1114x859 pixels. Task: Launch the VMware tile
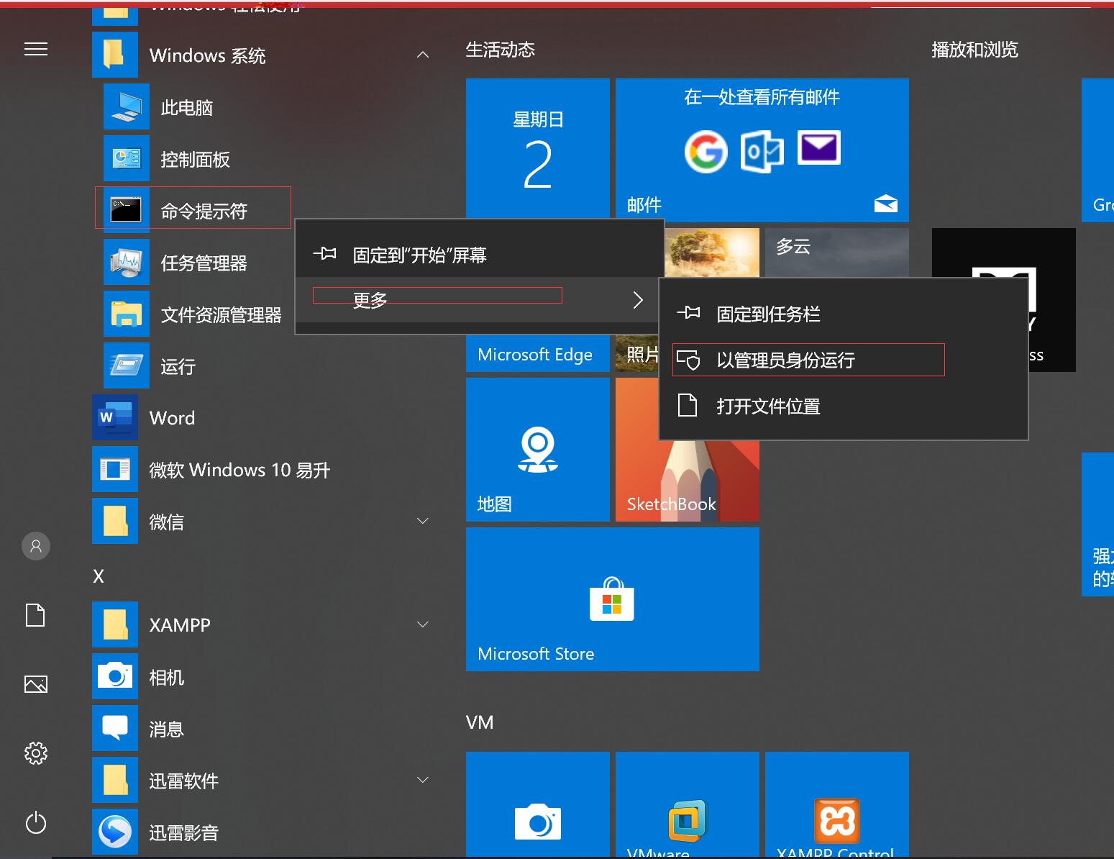tap(688, 804)
